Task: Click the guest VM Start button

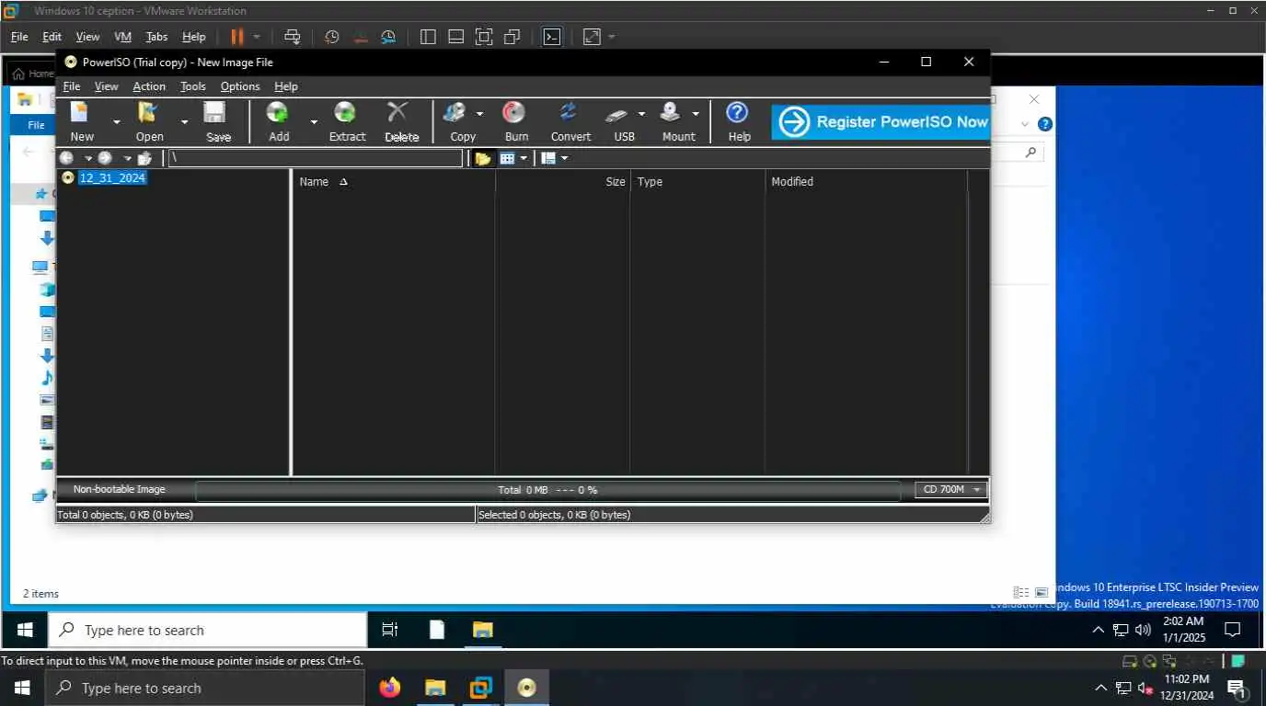Action: pos(25,630)
